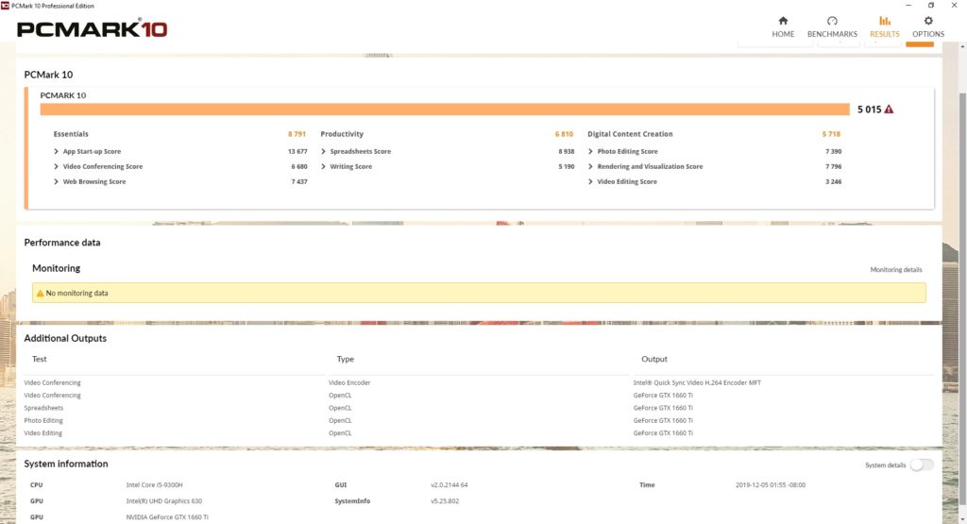Click SystemInfo version v5.25.802

[445, 501]
